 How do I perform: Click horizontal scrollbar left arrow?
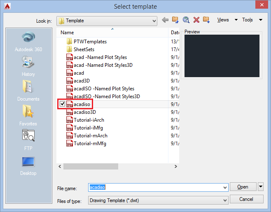click(x=60, y=166)
